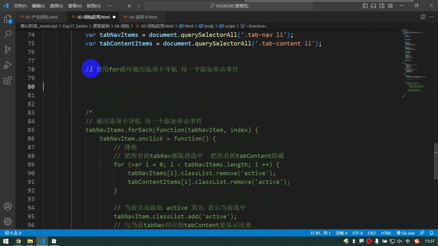Expand breadcrumb script element

pos(227,26)
